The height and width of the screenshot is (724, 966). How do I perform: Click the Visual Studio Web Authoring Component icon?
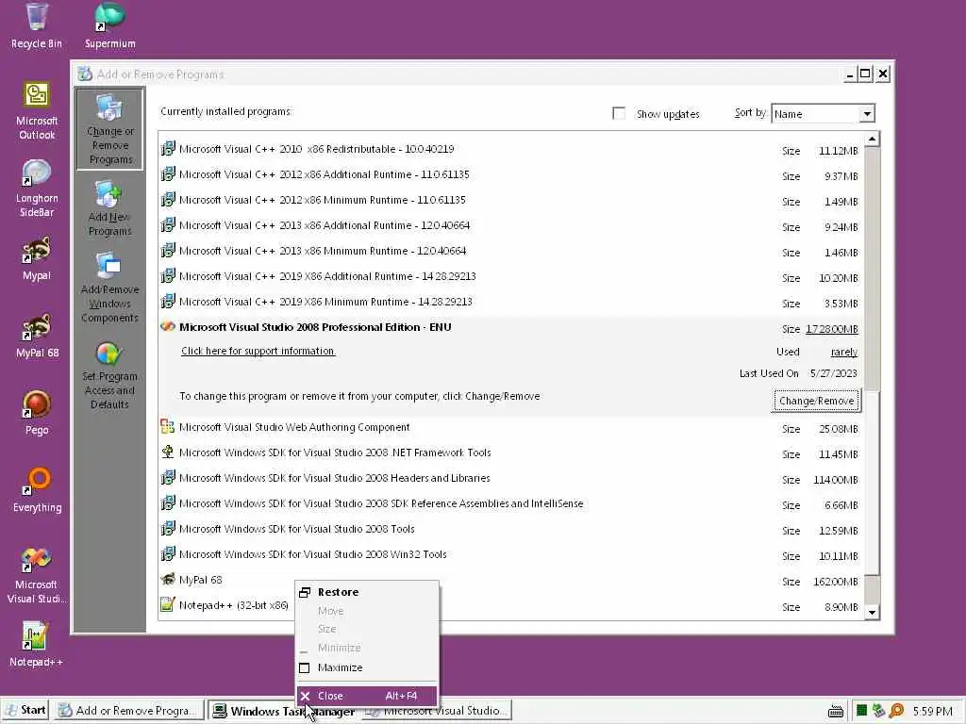point(168,427)
